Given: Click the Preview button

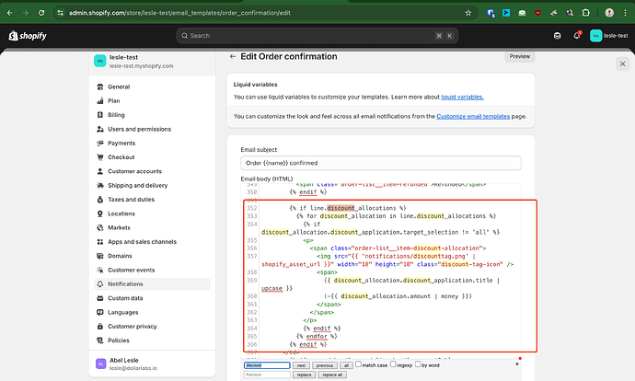Looking at the screenshot, I should (x=520, y=56).
